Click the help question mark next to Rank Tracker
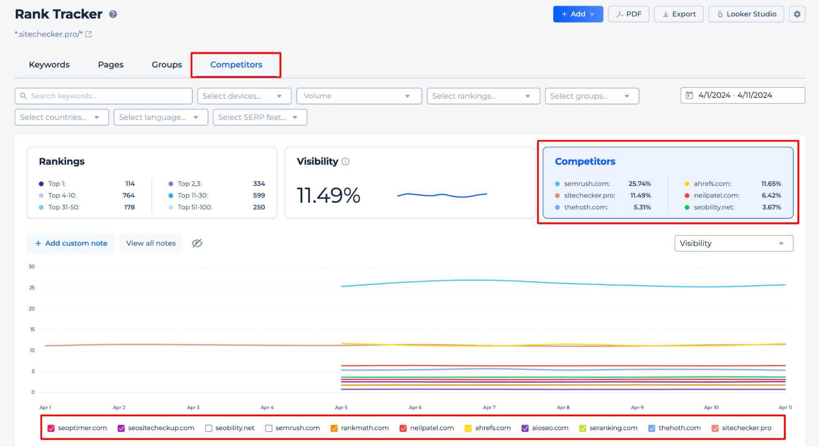 point(113,14)
